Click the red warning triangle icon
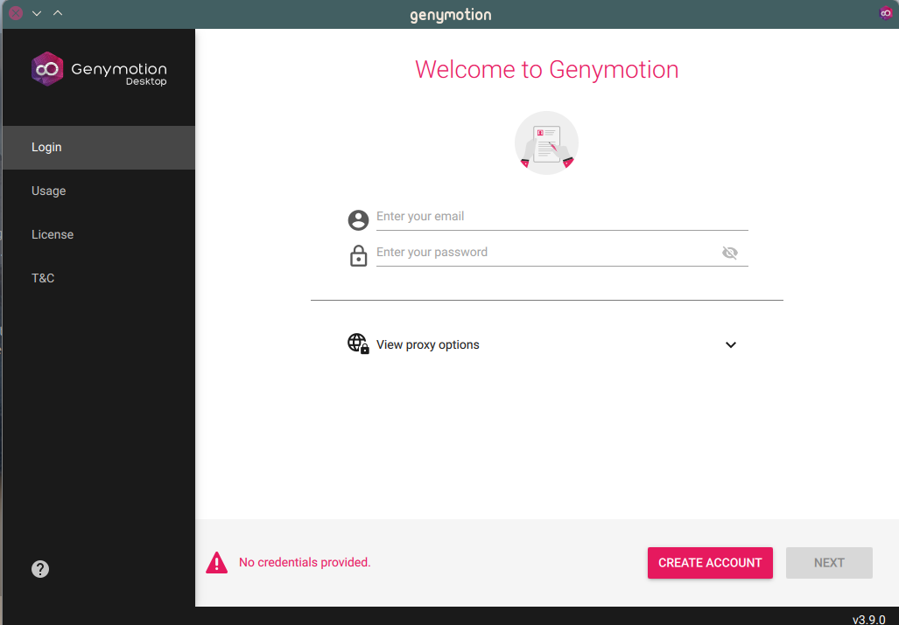The width and height of the screenshot is (899, 625). coord(217,563)
